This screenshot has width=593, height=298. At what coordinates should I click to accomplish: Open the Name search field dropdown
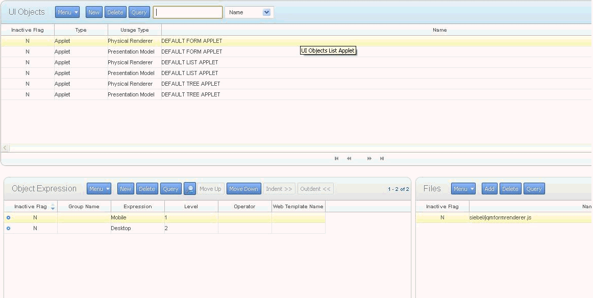(x=266, y=12)
